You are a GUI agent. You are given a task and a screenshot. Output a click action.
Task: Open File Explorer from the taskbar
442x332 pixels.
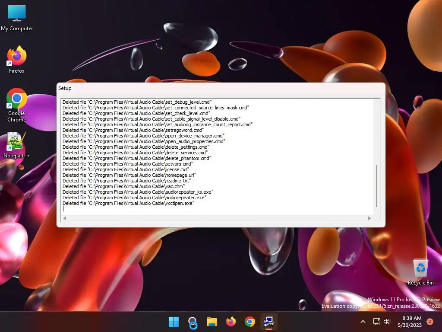pyautogui.click(x=212, y=322)
